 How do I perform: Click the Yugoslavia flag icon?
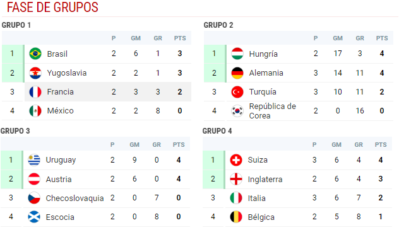coord(35,73)
